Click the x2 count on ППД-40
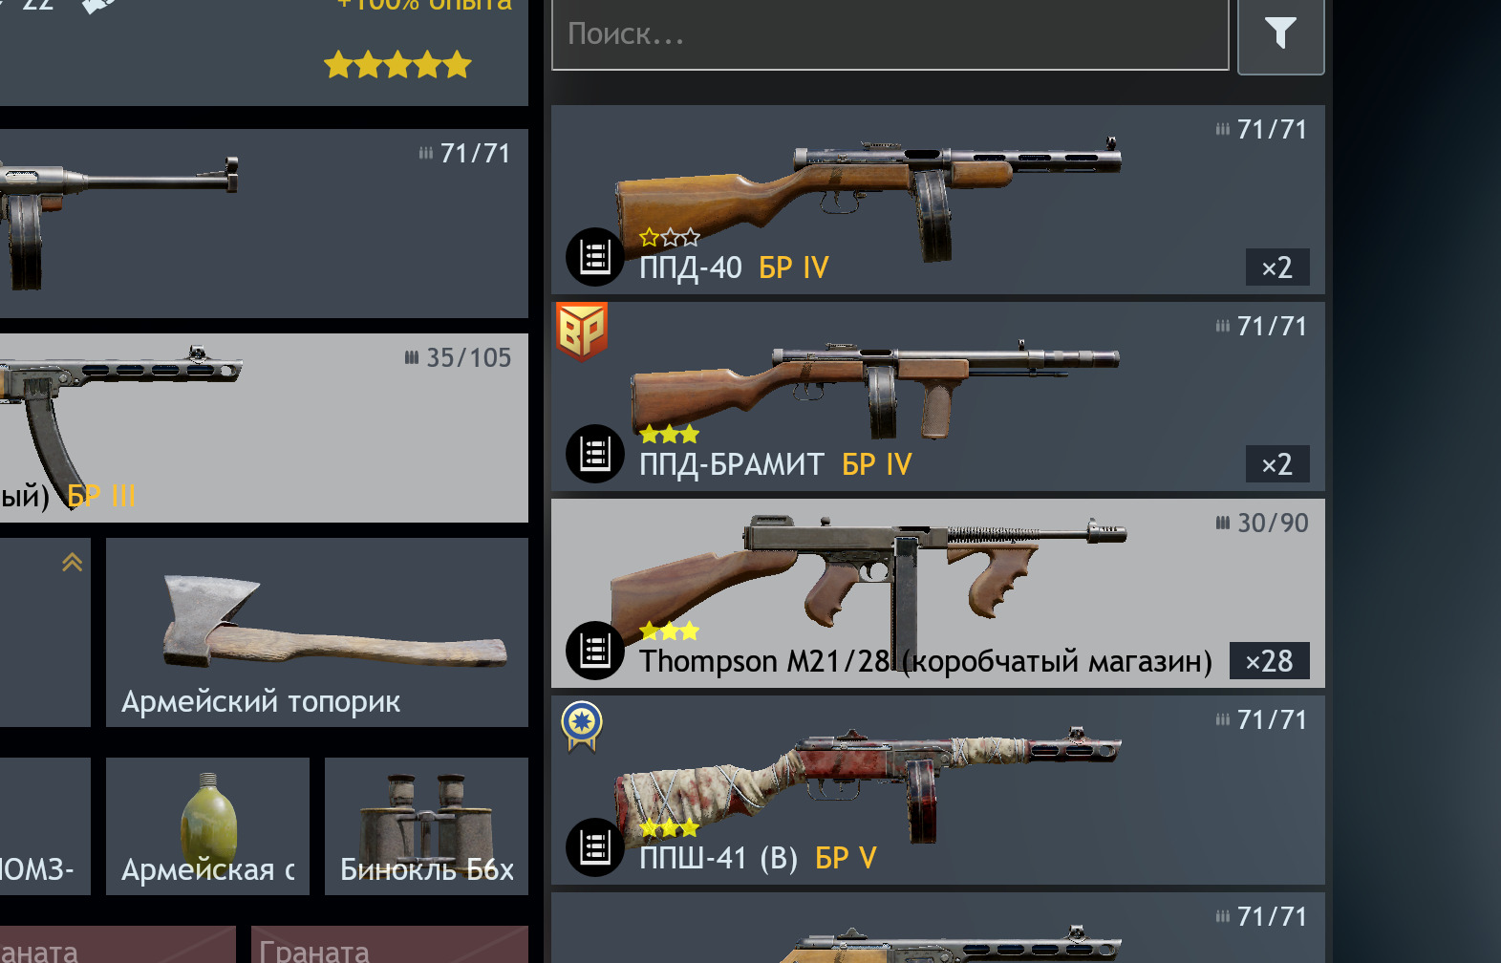The height and width of the screenshot is (963, 1501). pos(1277,267)
